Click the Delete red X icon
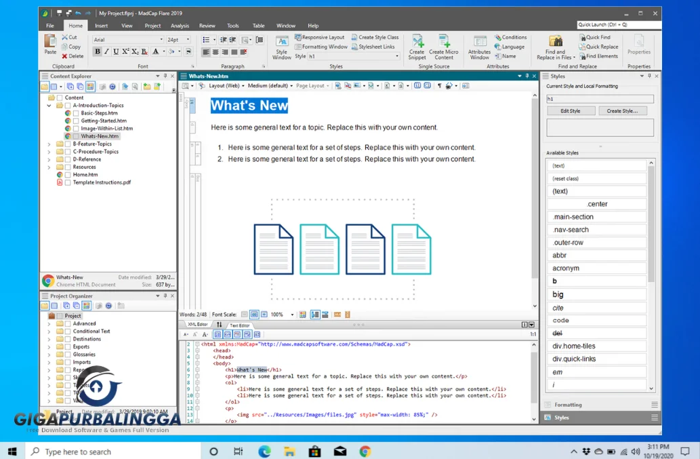 (x=65, y=56)
